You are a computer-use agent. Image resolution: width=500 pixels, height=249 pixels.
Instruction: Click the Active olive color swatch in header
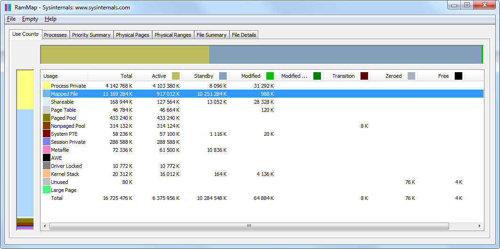[176, 76]
